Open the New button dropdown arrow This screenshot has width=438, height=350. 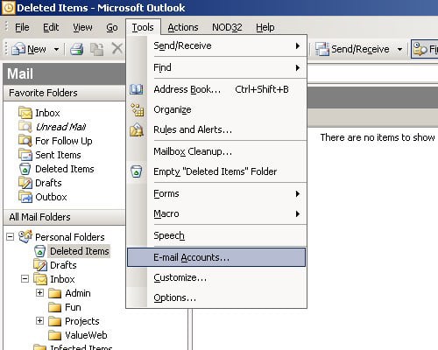pos(56,49)
